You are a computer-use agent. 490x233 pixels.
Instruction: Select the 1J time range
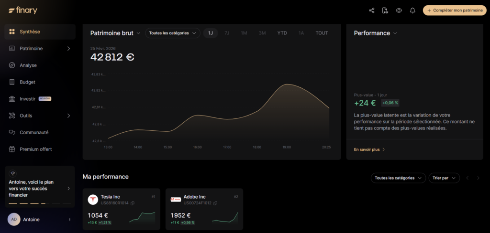click(x=211, y=33)
